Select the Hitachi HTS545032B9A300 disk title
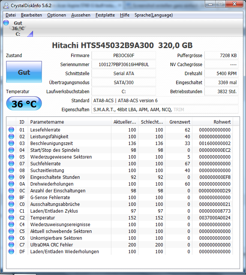 click(122, 45)
